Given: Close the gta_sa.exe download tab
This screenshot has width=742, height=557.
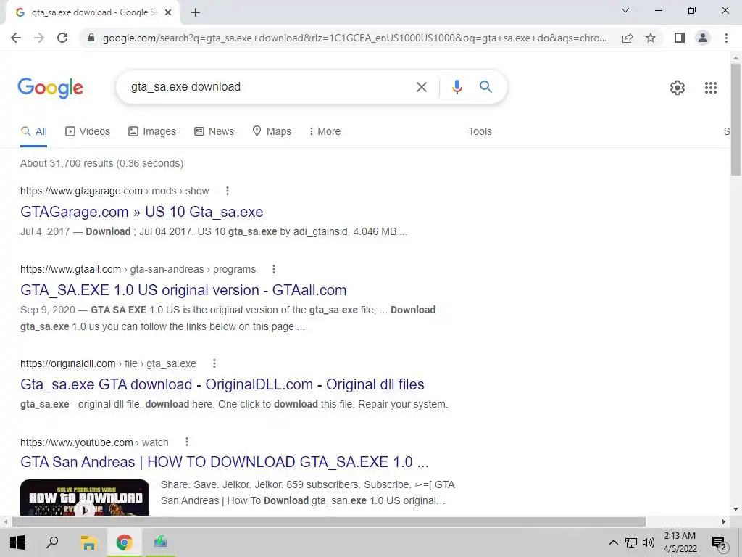Looking at the screenshot, I should point(168,13).
